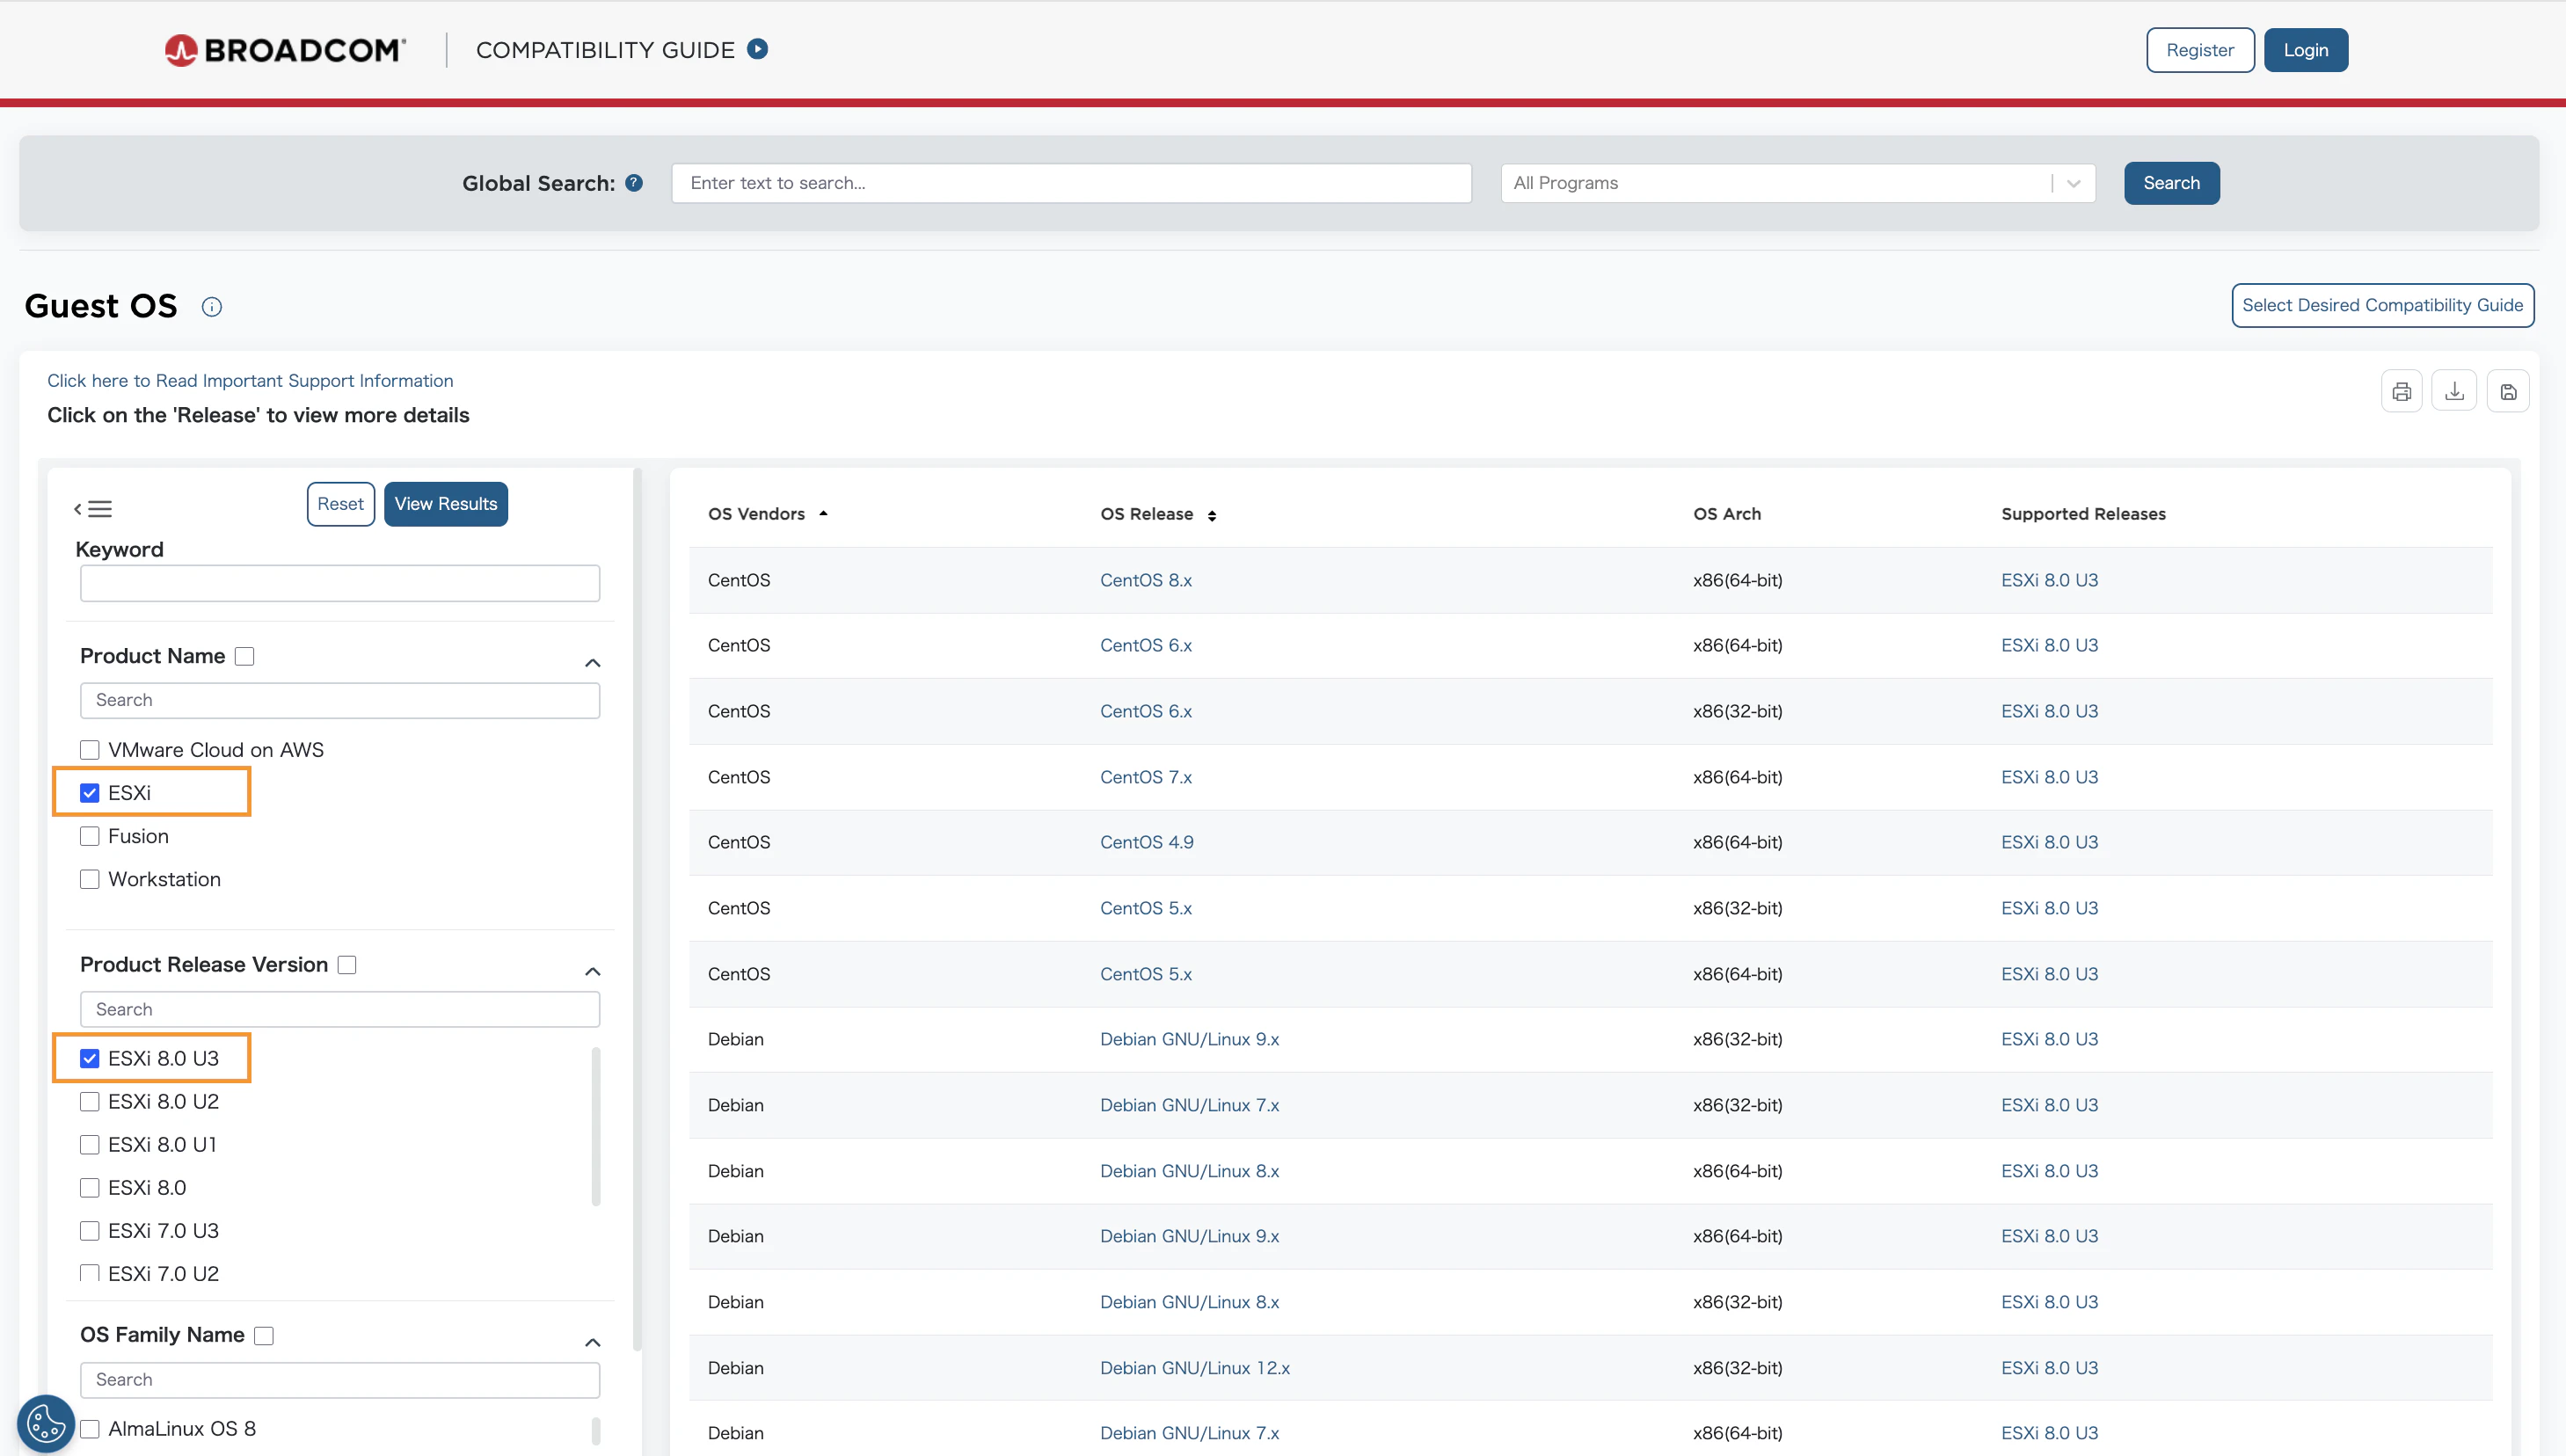This screenshot has width=2566, height=1456.
Task: Click the Compatibility Guide play icon
Action: click(x=758, y=49)
